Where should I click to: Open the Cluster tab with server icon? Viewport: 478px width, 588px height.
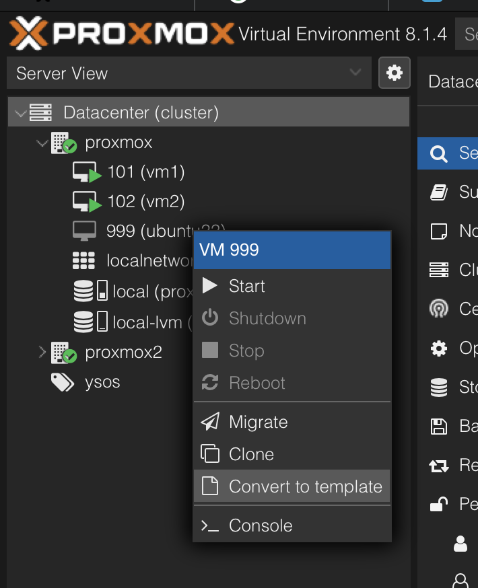click(x=448, y=270)
